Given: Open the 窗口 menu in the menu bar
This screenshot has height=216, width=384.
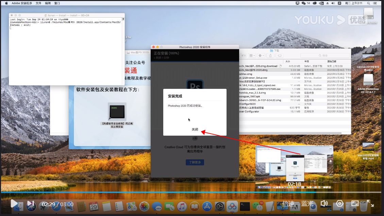Looking at the screenshot, I should (x=57, y=3).
